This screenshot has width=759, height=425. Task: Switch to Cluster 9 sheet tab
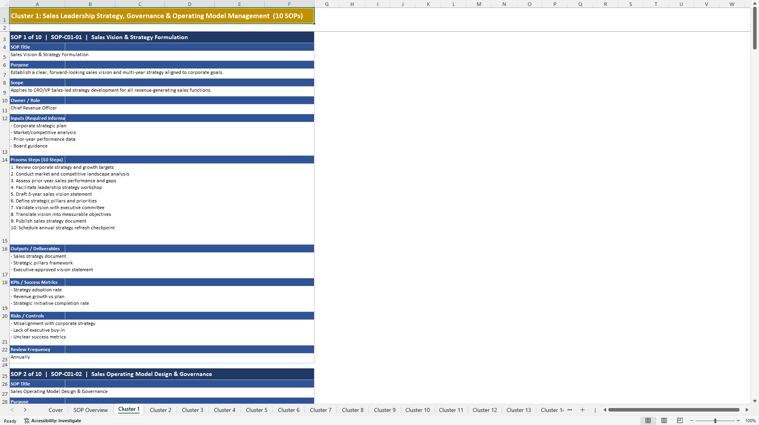point(385,410)
